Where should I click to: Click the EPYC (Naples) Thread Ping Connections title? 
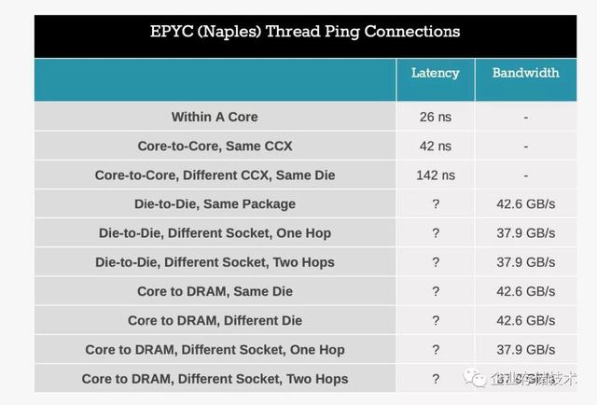(305, 31)
